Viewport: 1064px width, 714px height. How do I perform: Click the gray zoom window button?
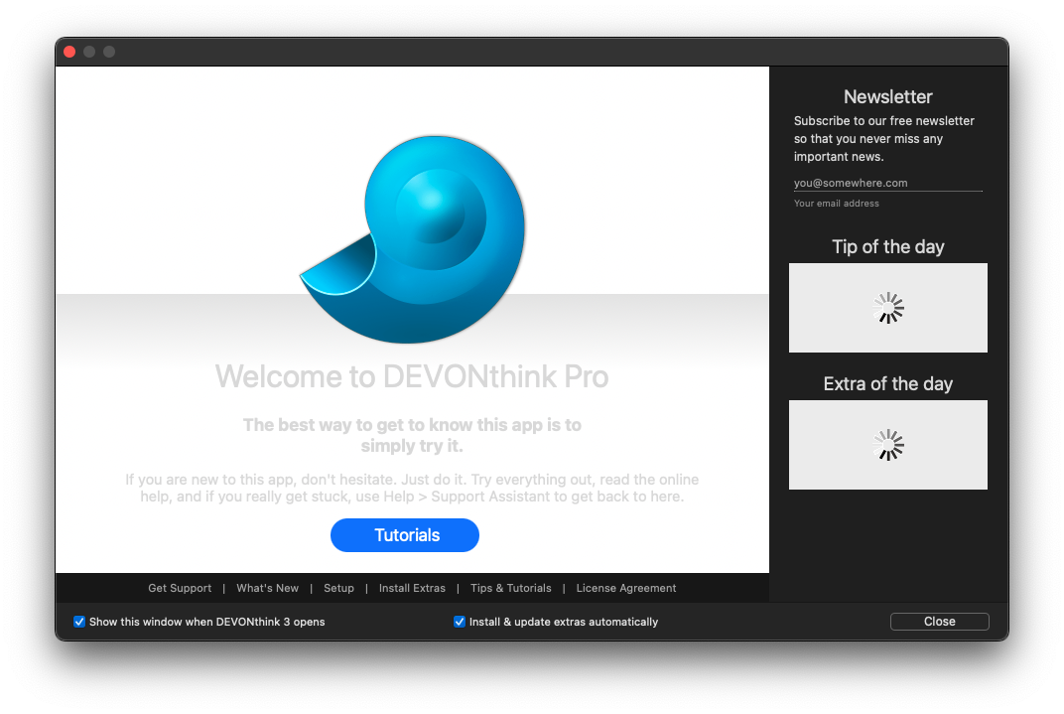coord(109,52)
